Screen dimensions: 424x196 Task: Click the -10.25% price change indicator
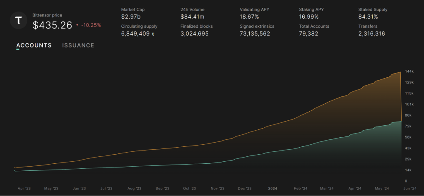(91, 25)
